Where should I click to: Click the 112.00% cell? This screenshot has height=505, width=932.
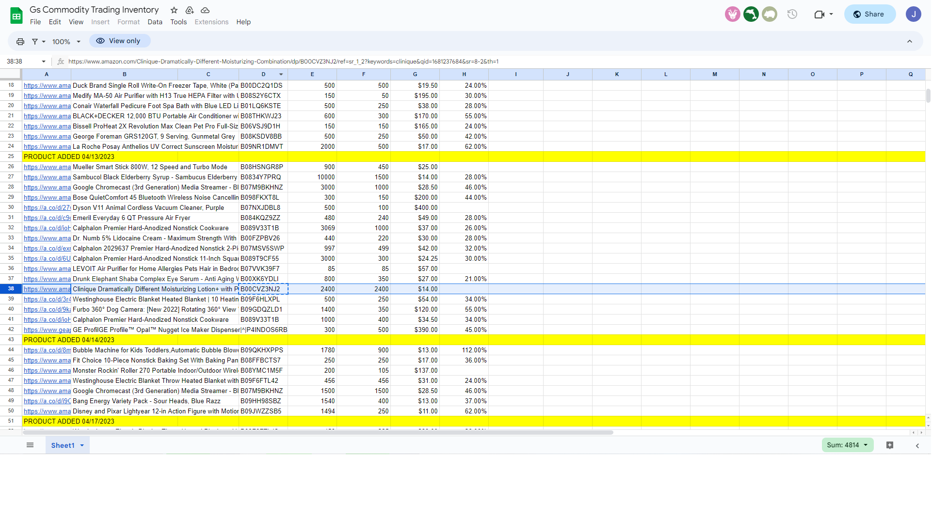(x=464, y=350)
